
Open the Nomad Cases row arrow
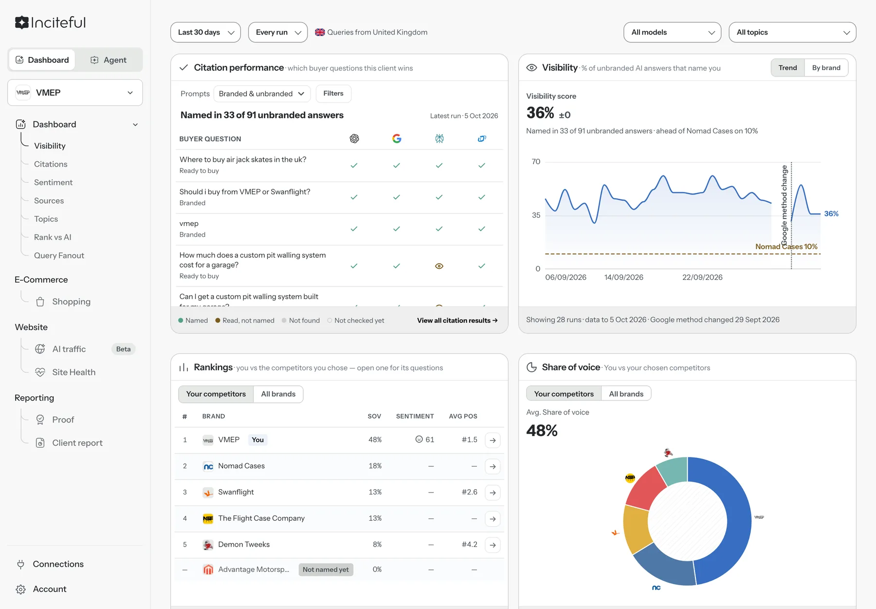(493, 467)
